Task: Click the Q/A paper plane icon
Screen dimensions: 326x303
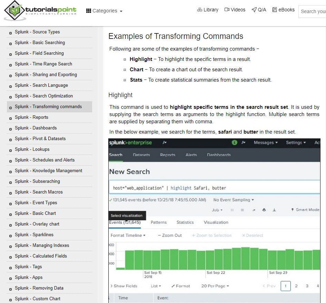Action: coord(254,10)
